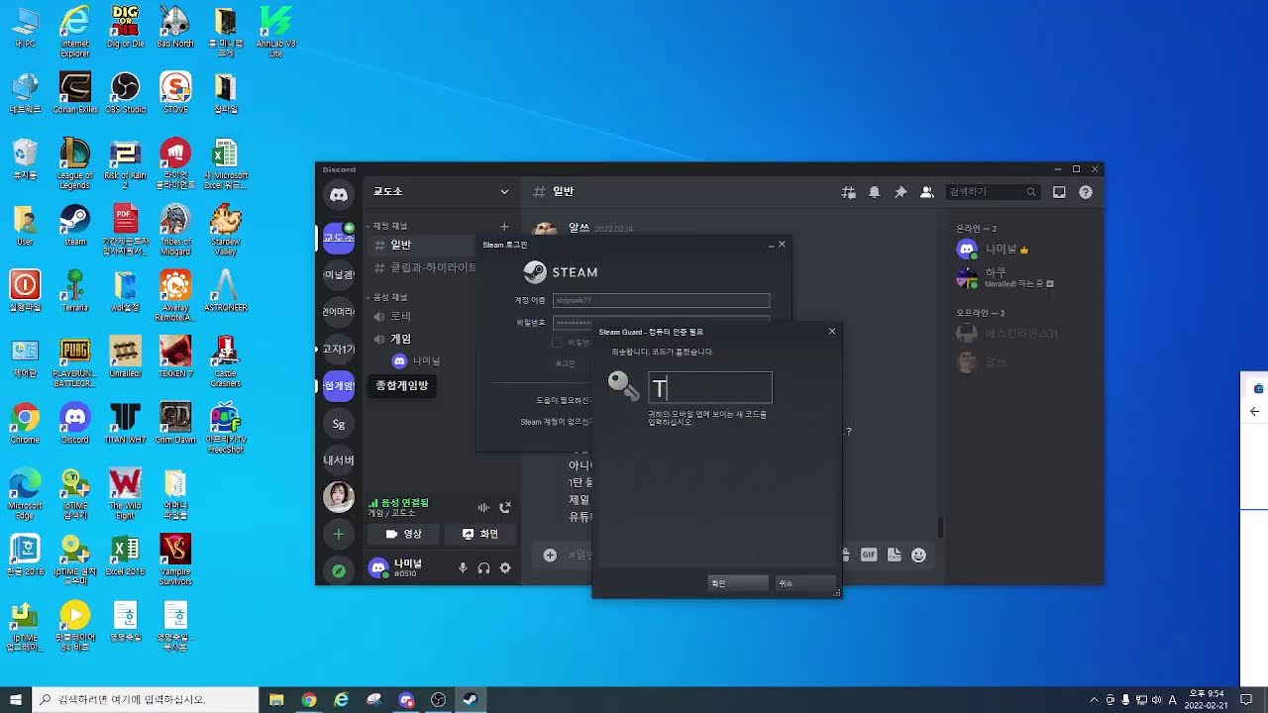Add a server plus icon

[339, 535]
